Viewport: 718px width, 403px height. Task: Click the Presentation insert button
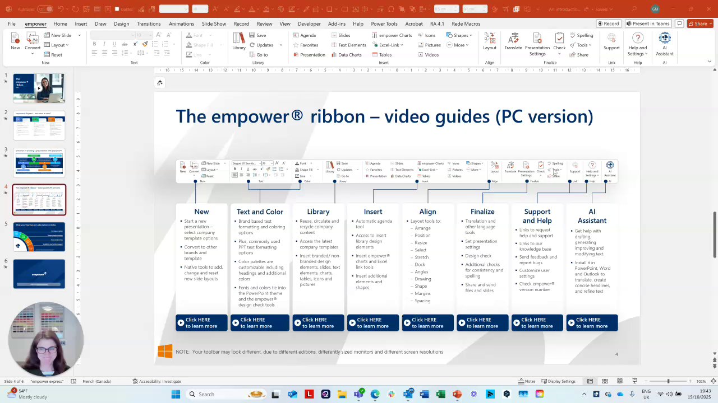tap(309, 55)
